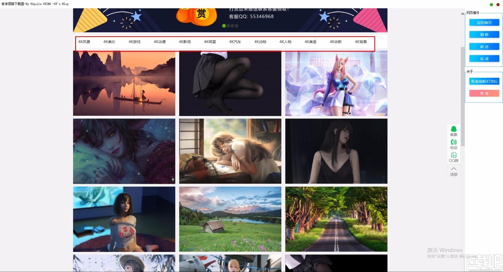Screen dimensions: 503x272
Task: Open the 4K美食 category
Action: pyautogui.click(x=311, y=42)
